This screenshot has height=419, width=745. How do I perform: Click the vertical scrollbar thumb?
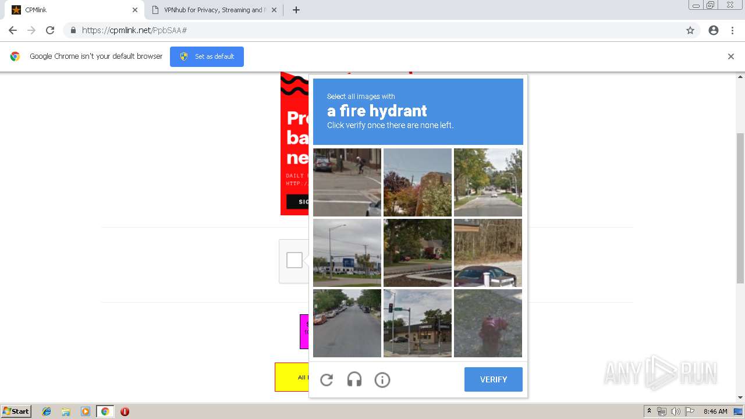(740, 208)
